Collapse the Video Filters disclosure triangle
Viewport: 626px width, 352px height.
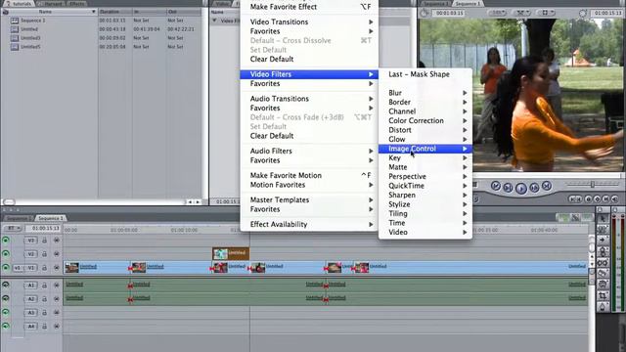click(214, 21)
